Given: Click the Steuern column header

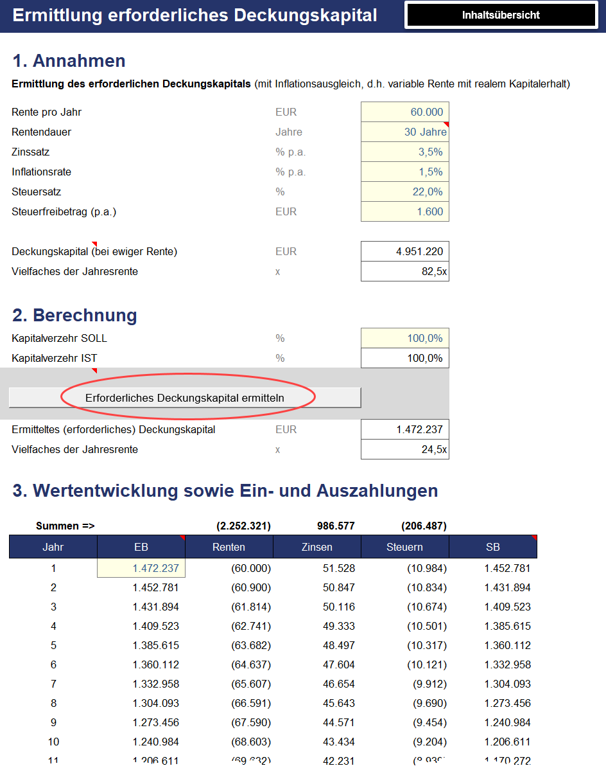Looking at the screenshot, I should point(405,547).
